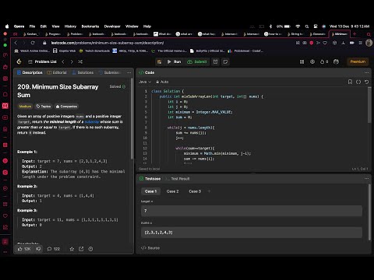Open the History menu
This screenshot has height=280, width=374.
[70, 26]
